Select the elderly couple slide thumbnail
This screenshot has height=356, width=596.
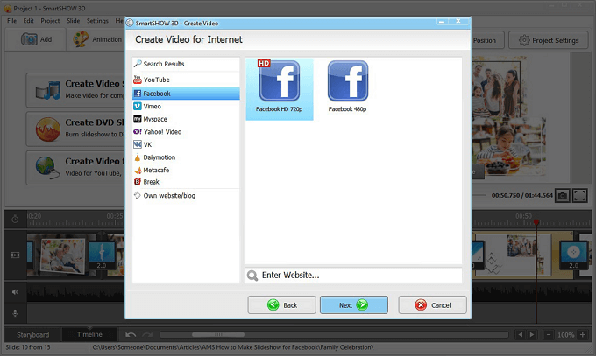63,255
